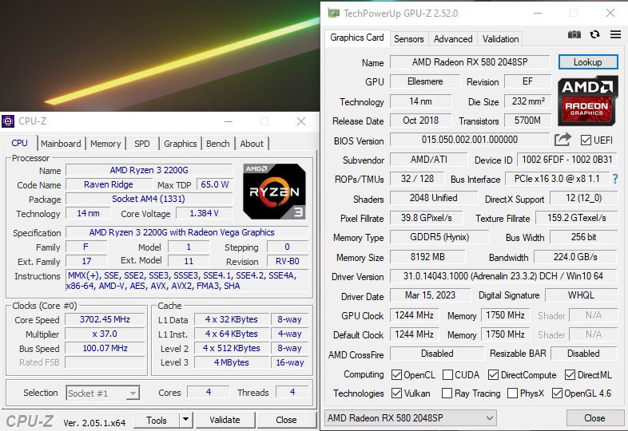The image size is (628, 431).
Task: Open the GPU selection dropdown in GPU-Z
Action: [411, 418]
